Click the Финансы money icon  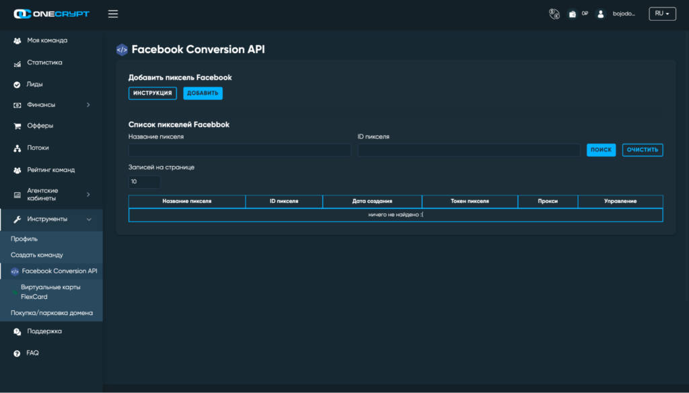click(x=17, y=105)
